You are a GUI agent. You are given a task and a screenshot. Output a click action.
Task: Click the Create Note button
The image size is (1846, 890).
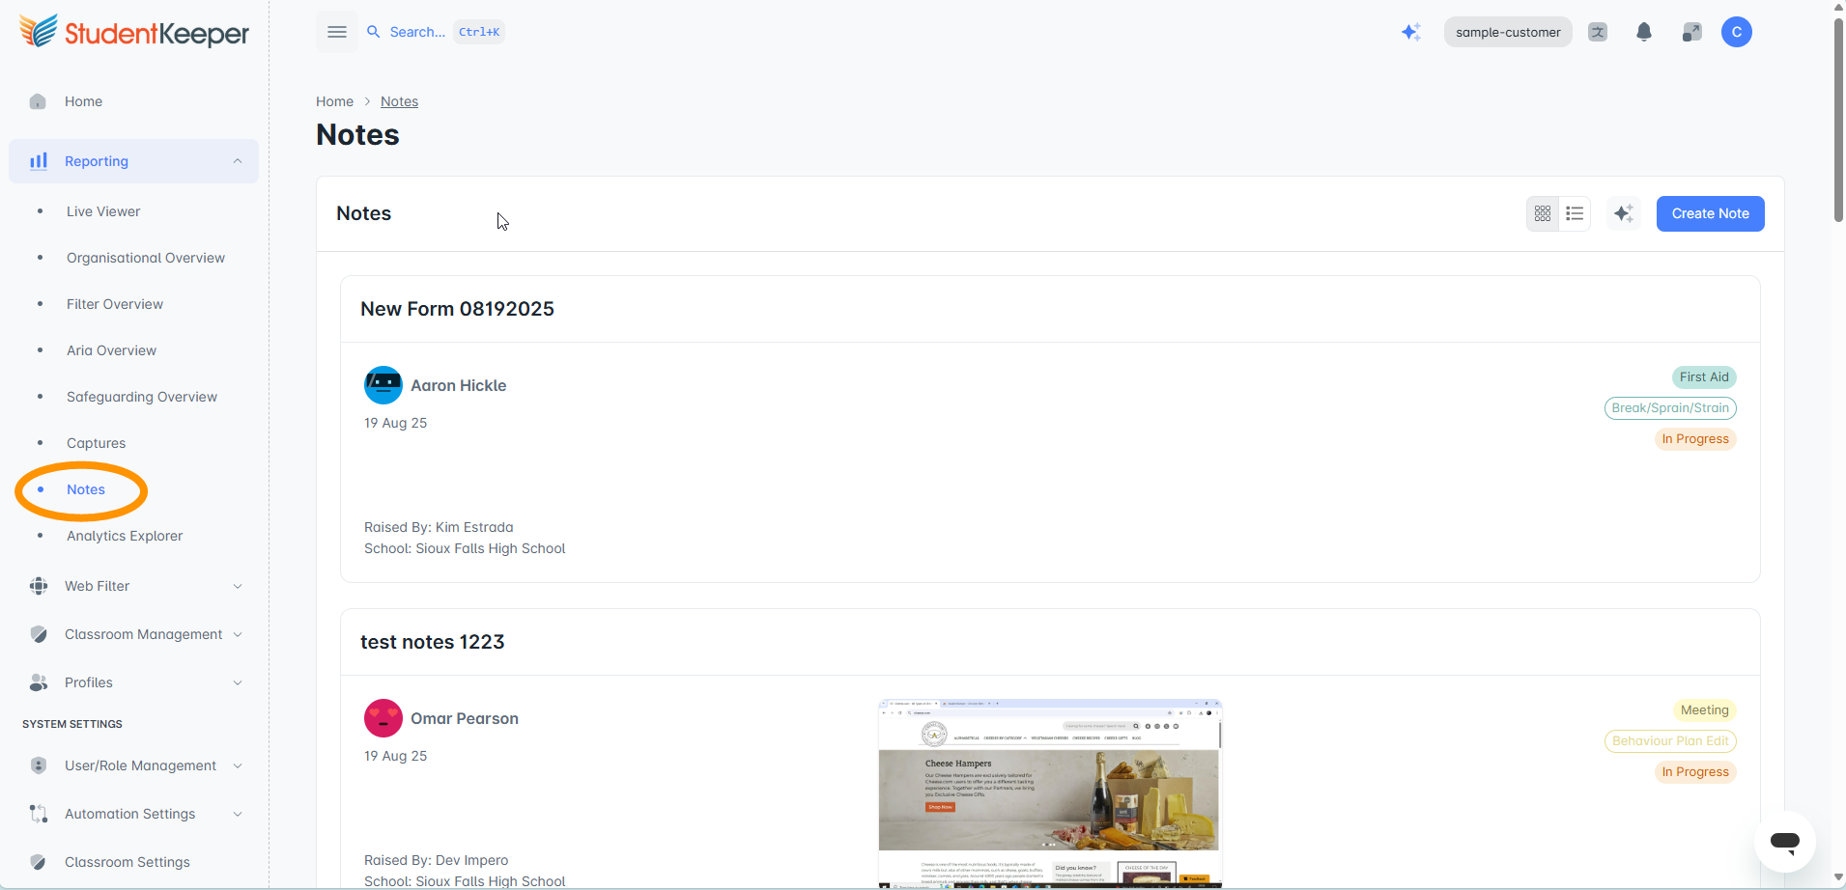1710,213
